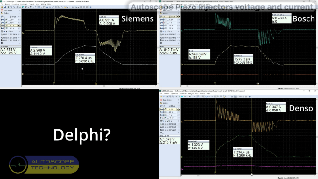Expand Start device arrow in Siemens window
The width and height of the screenshot is (318, 179).
pos(20,10)
